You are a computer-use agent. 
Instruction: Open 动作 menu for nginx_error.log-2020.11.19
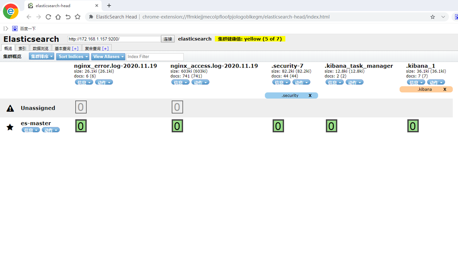tap(104, 82)
